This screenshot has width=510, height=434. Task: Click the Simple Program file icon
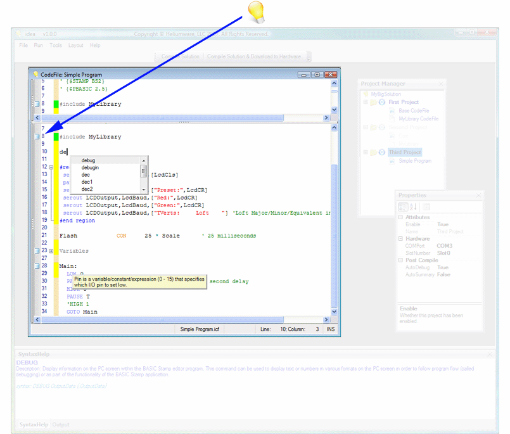[x=392, y=161]
